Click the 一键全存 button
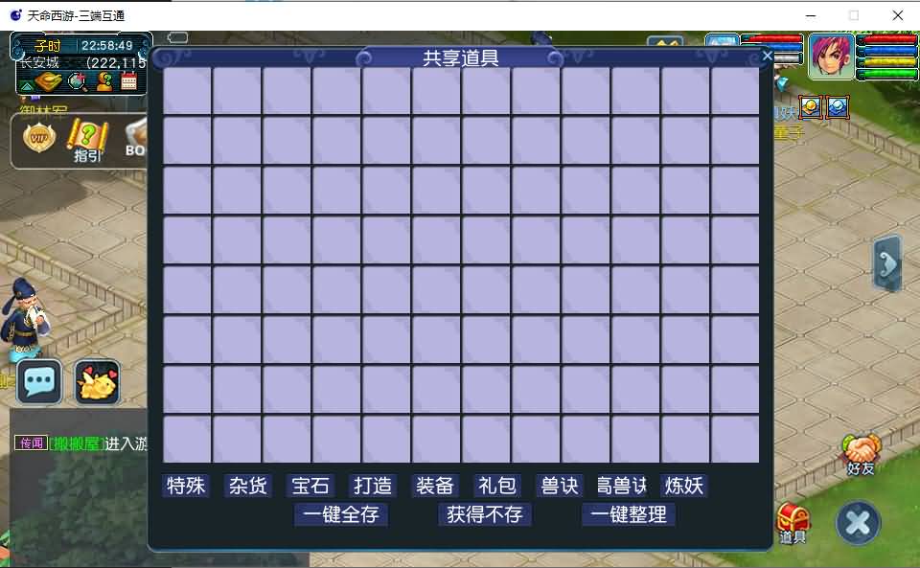Screen dimensions: 920x568 coord(340,514)
